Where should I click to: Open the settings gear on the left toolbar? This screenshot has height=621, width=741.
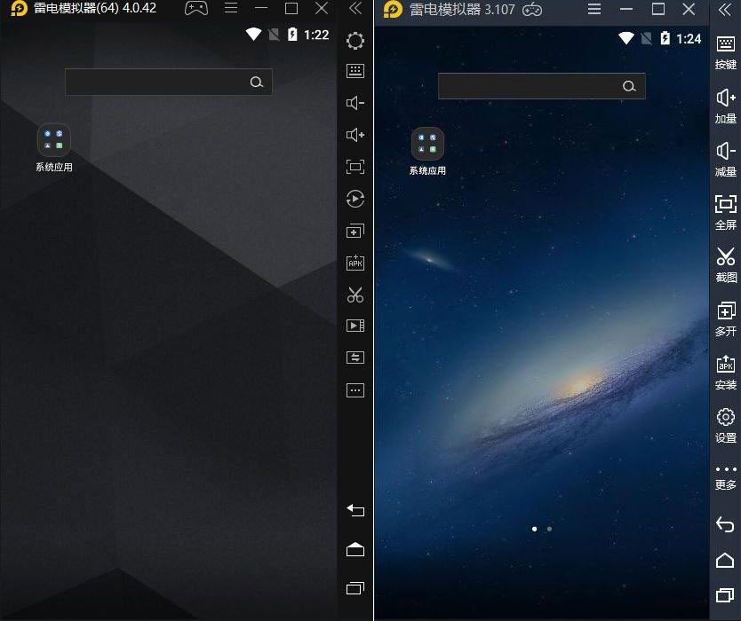(355, 41)
